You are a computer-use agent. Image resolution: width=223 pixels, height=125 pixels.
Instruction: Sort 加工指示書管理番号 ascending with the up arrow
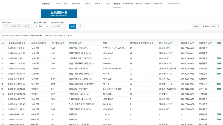[x=150, y=43]
